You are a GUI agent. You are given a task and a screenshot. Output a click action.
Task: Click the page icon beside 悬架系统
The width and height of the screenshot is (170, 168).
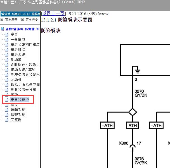(x=7, y=115)
